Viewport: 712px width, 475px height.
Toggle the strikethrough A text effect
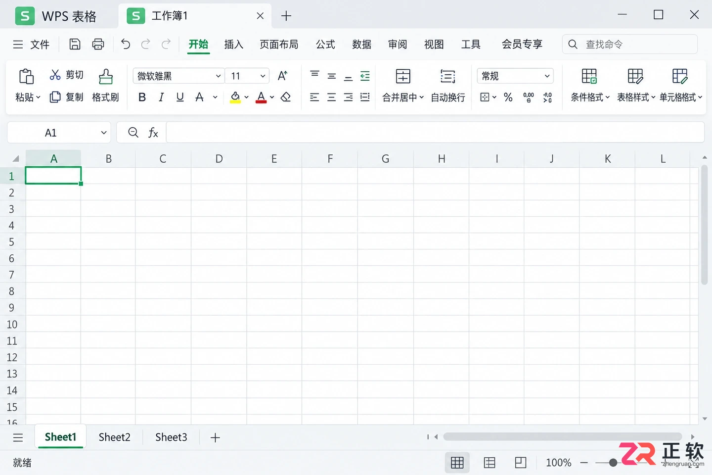tap(199, 97)
